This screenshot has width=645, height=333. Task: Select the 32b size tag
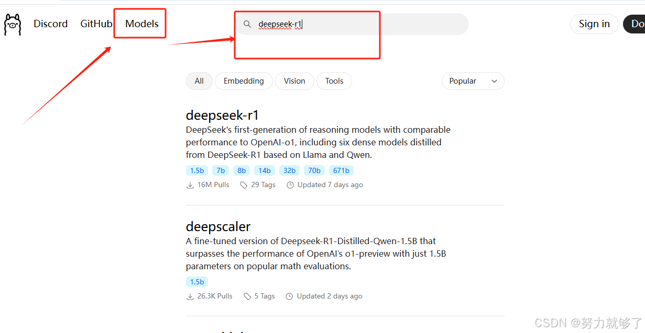[290, 170]
